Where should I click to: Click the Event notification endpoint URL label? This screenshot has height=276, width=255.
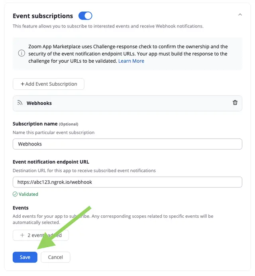coord(51,162)
